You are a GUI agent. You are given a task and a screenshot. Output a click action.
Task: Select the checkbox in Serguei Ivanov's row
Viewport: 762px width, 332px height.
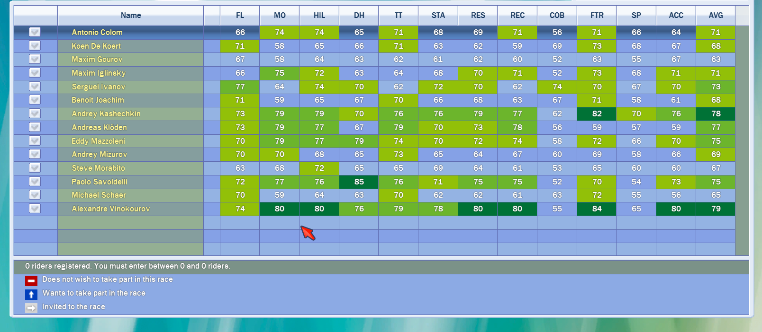point(35,87)
